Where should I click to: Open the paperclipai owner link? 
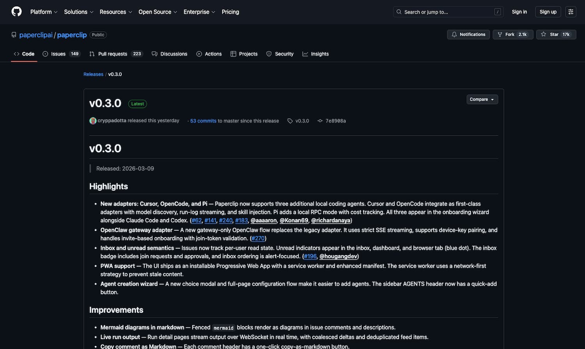36,35
